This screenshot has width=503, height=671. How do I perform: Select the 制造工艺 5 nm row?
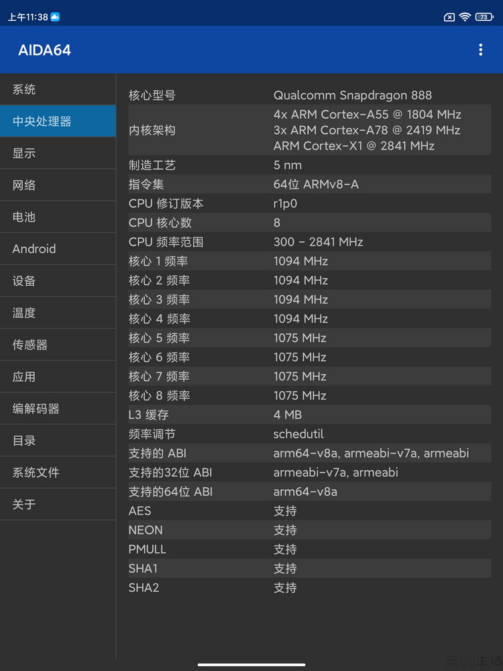click(x=310, y=165)
